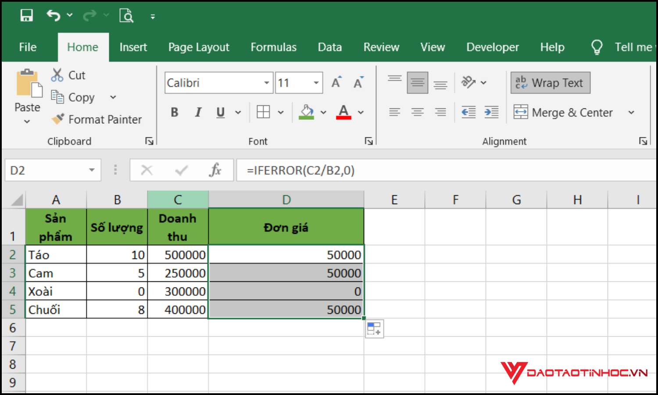Open the Fill Color dropdown arrow

pyautogui.click(x=323, y=112)
